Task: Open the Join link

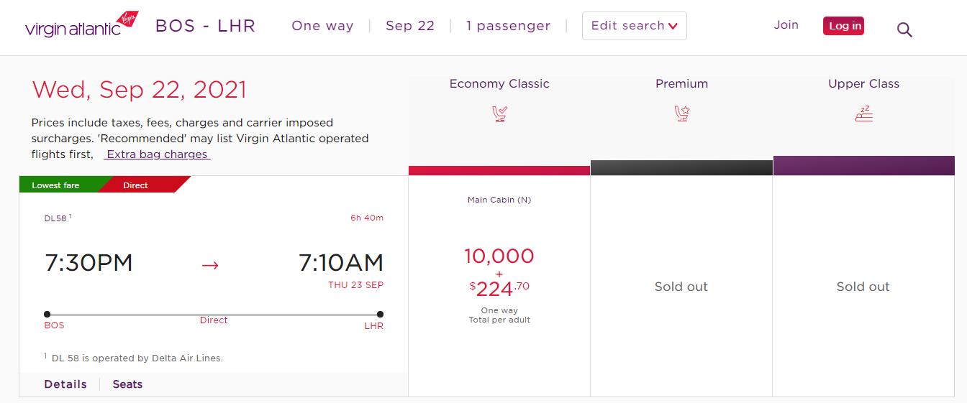Action: point(786,25)
